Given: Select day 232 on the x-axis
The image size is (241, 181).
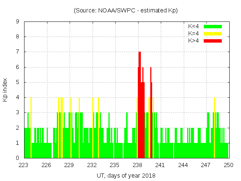Looking at the screenshot, I should pyautogui.click(x=92, y=165).
